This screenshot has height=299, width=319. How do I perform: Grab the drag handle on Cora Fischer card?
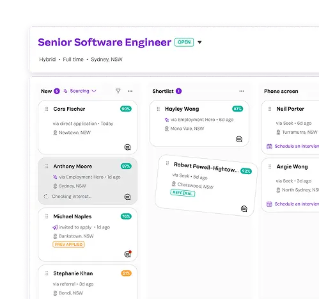[47, 109]
